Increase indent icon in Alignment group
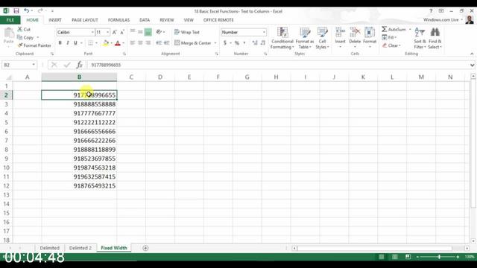The image size is (477, 268). coord(167,43)
